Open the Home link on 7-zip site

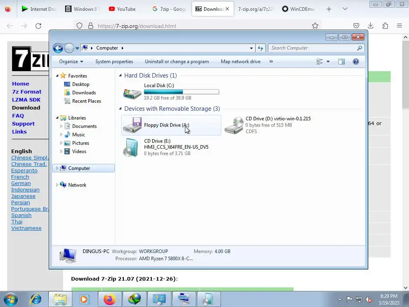point(21,84)
